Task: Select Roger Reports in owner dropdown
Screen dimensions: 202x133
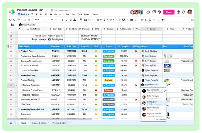Action: click(x=153, y=91)
